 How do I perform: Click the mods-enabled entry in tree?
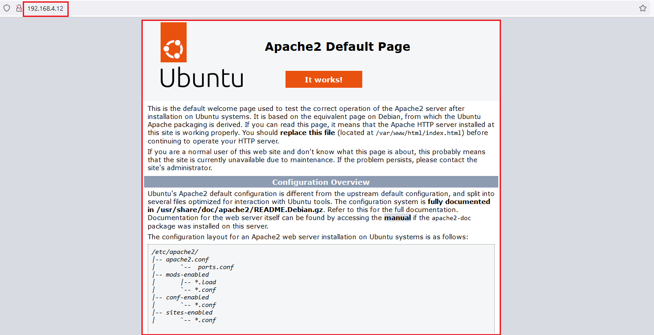(187, 274)
